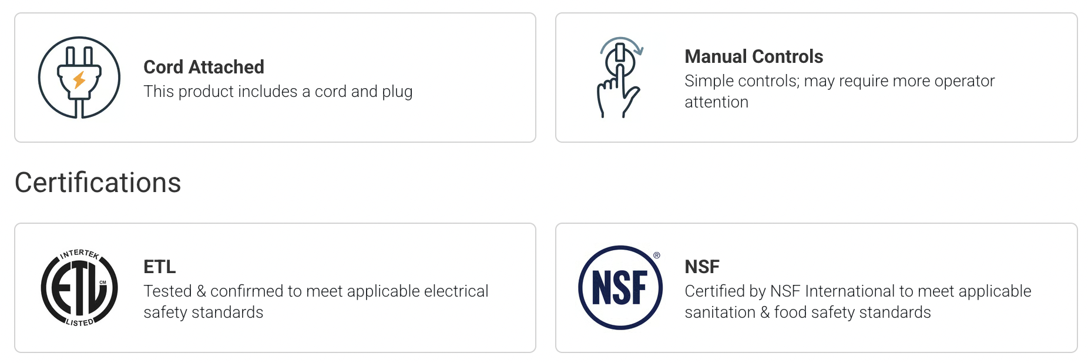Click the 'Simple controls; may require' description

tap(839, 81)
